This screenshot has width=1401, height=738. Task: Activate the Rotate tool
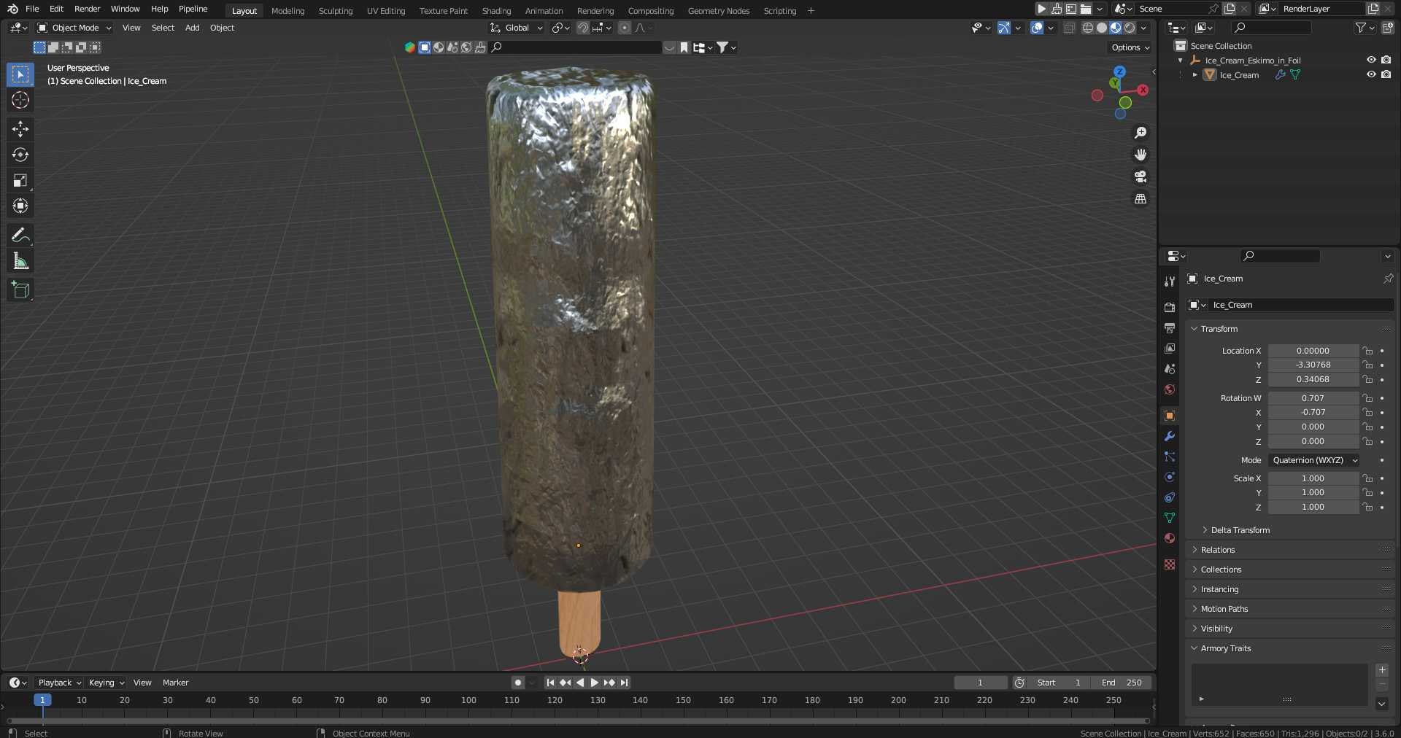pos(20,155)
